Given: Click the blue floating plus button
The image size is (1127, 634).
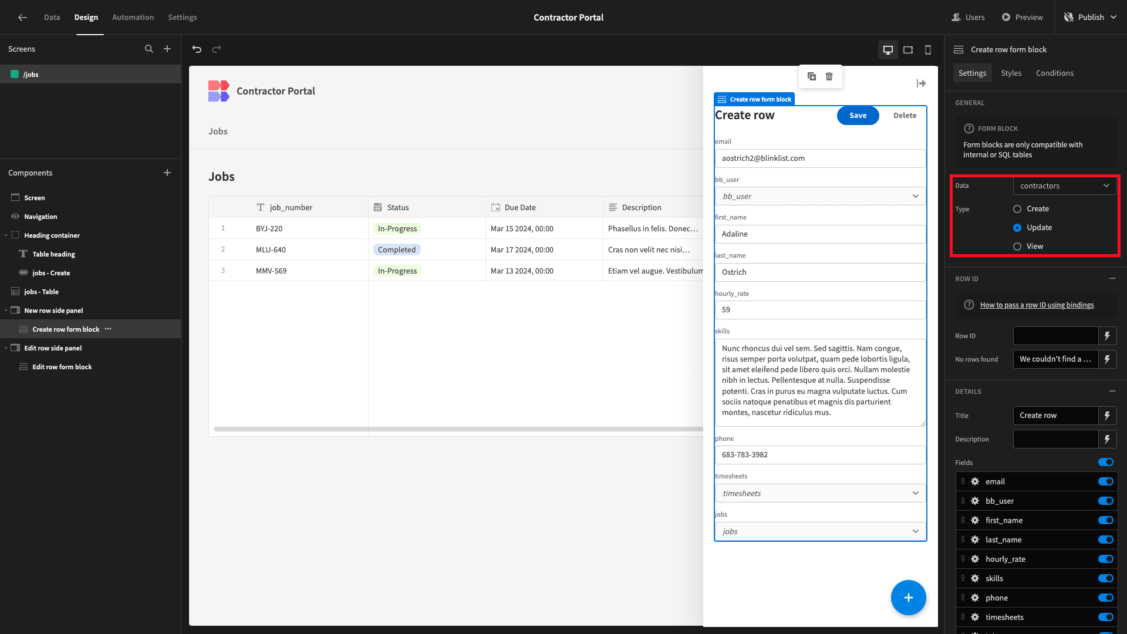Looking at the screenshot, I should pyautogui.click(x=909, y=598).
